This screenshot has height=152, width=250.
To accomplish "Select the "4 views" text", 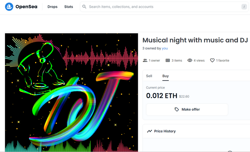I will [199, 60].
